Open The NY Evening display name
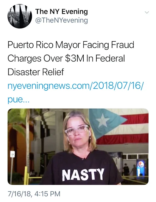Viewport: 156px width, 202px height. 62,11
